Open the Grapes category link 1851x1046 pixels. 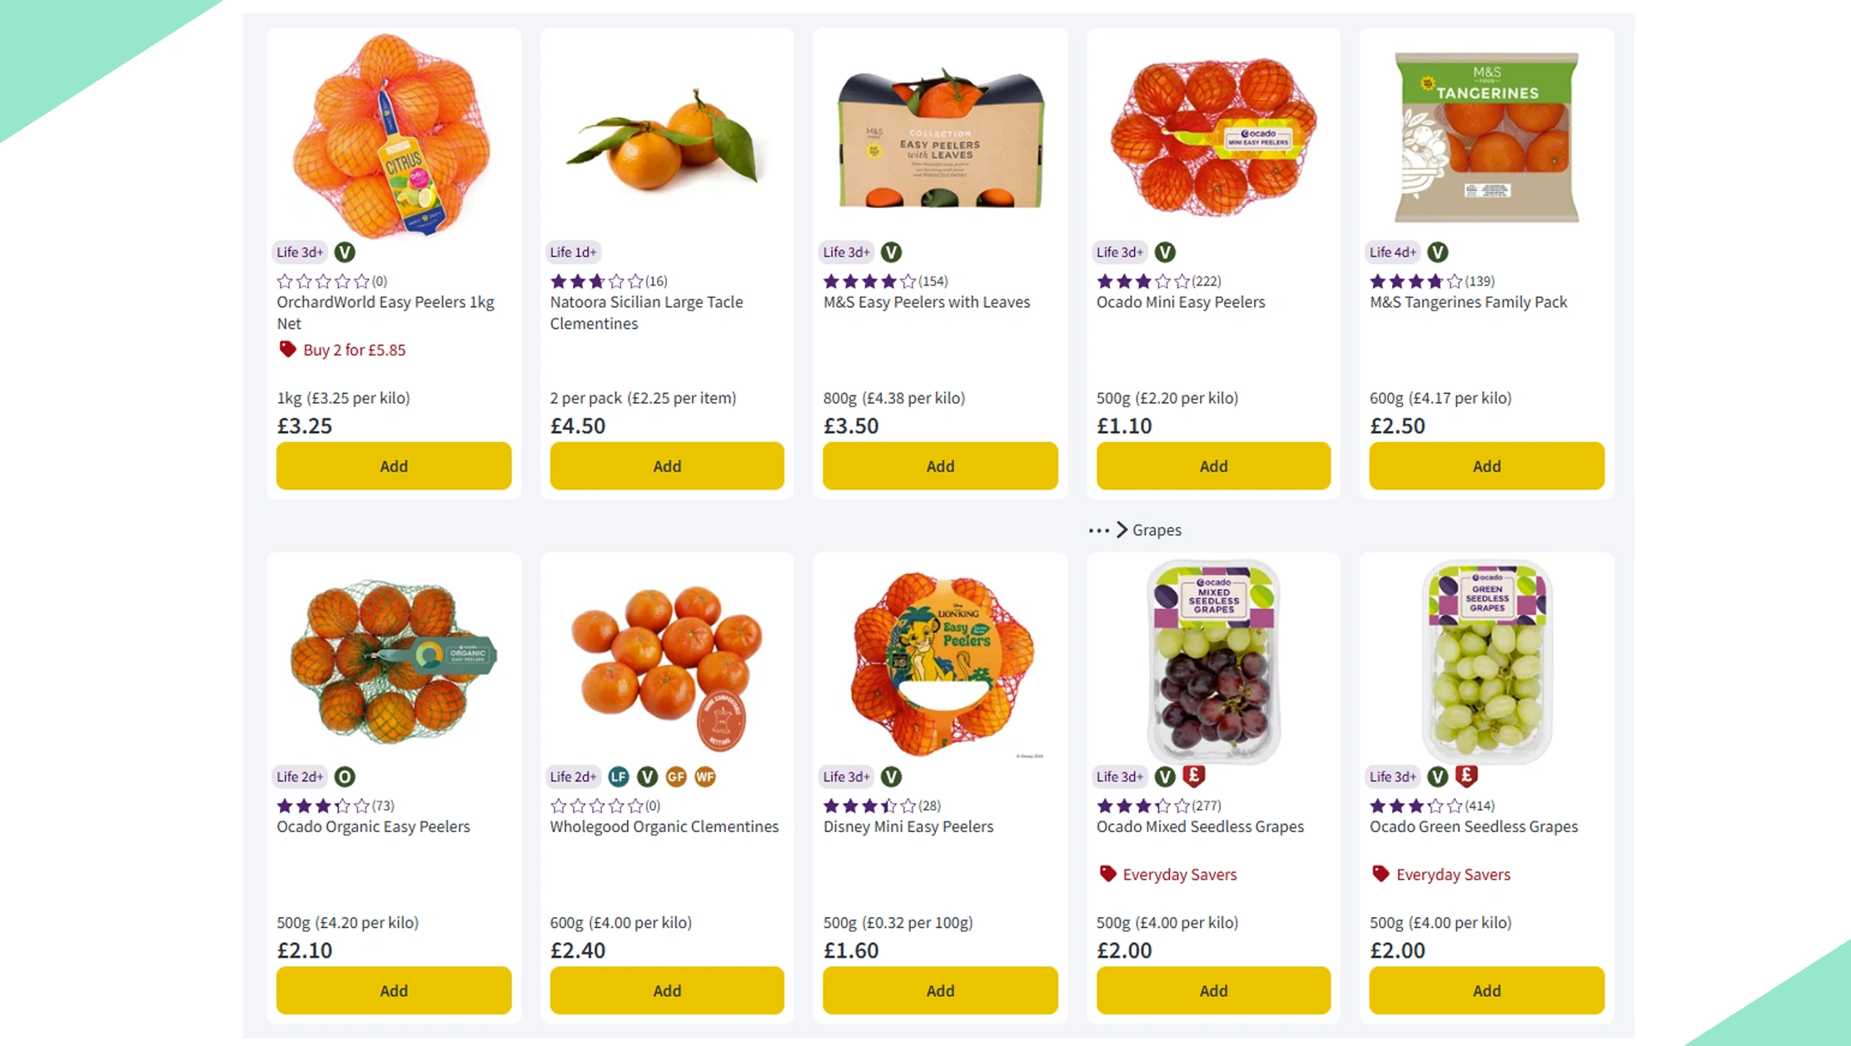[x=1157, y=530]
